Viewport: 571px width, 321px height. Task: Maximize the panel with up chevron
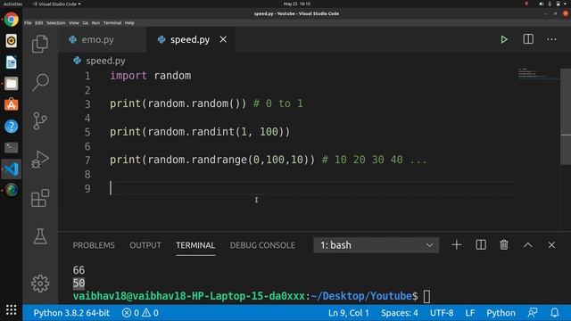coord(527,245)
